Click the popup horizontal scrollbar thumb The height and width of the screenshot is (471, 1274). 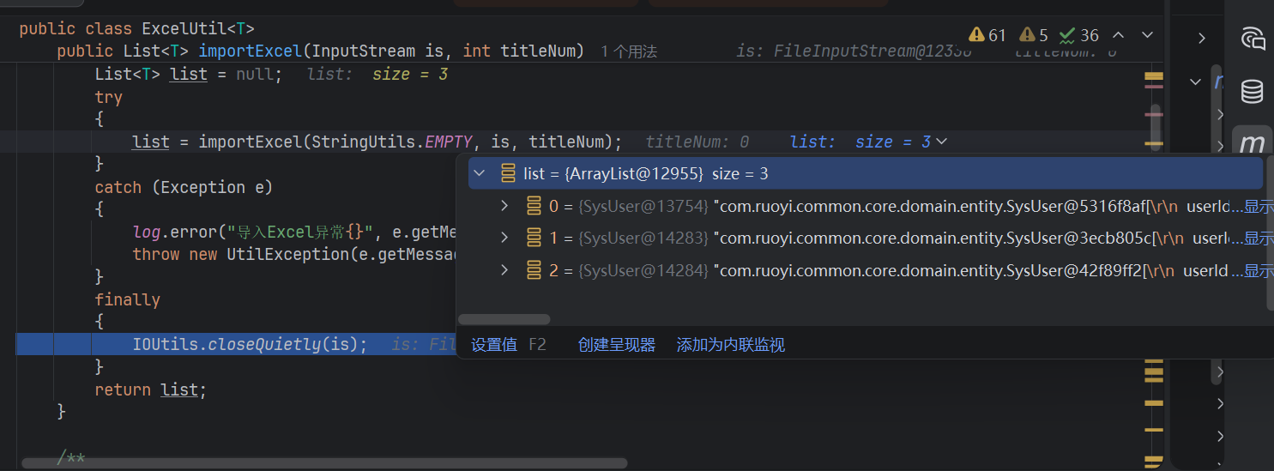pos(504,319)
